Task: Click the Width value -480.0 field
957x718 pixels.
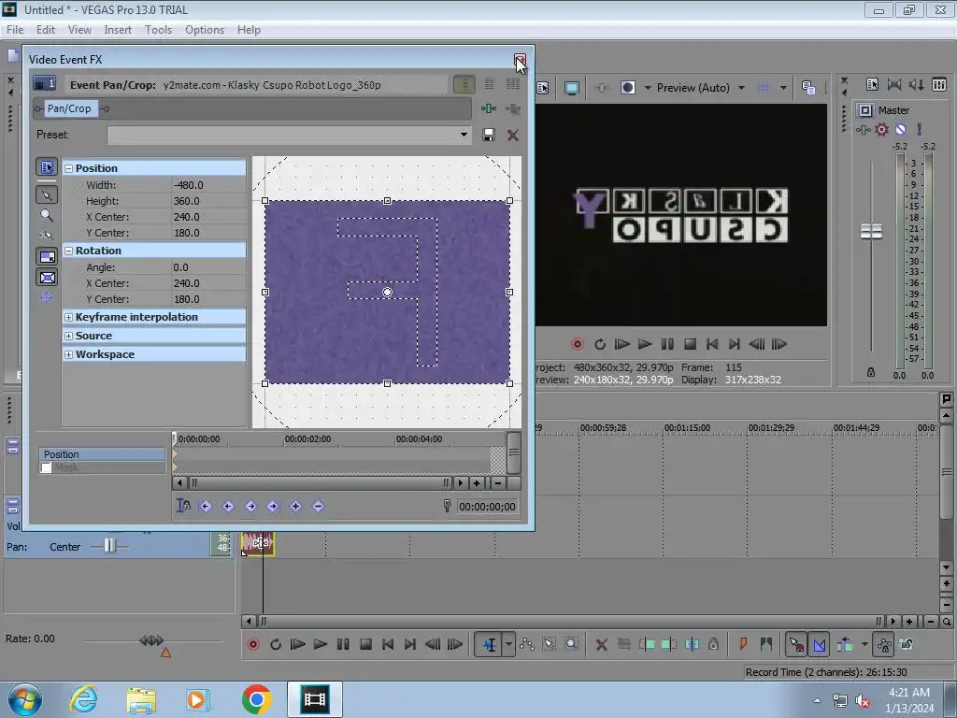Action: [x=208, y=185]
